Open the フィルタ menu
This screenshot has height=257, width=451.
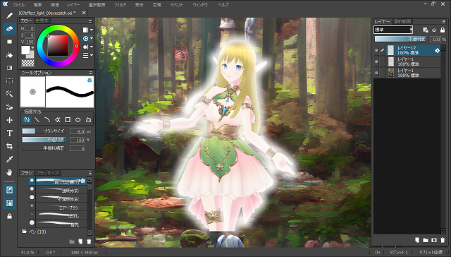(120, 5)
